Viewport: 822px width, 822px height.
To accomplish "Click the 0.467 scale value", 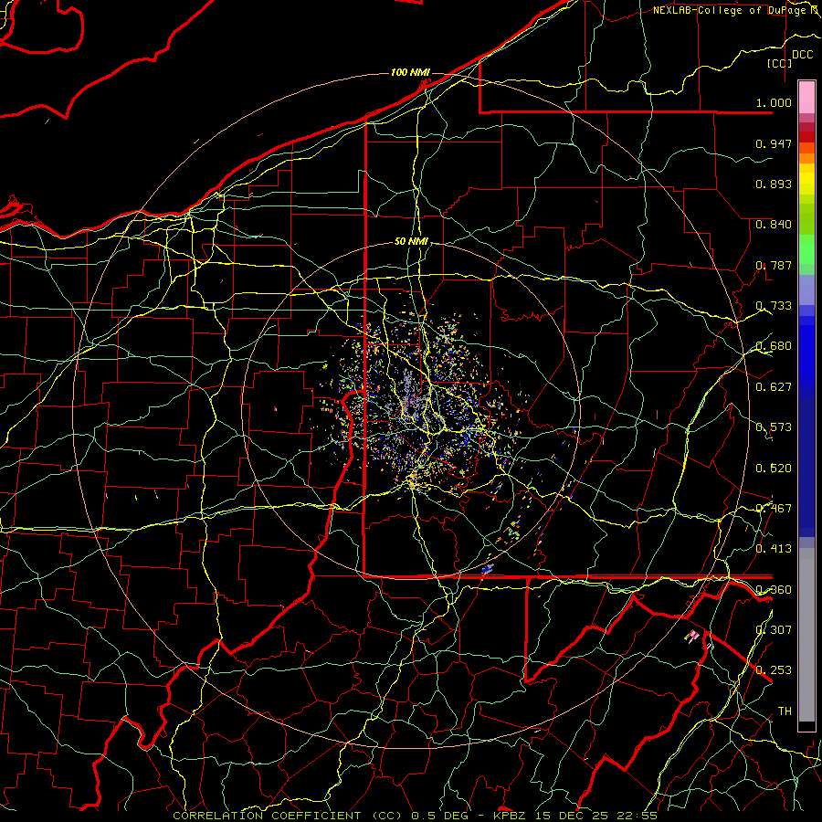I will coord(774,509).
